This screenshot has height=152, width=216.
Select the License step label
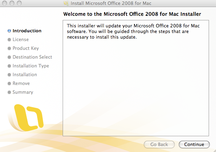(x=21, y=40)
